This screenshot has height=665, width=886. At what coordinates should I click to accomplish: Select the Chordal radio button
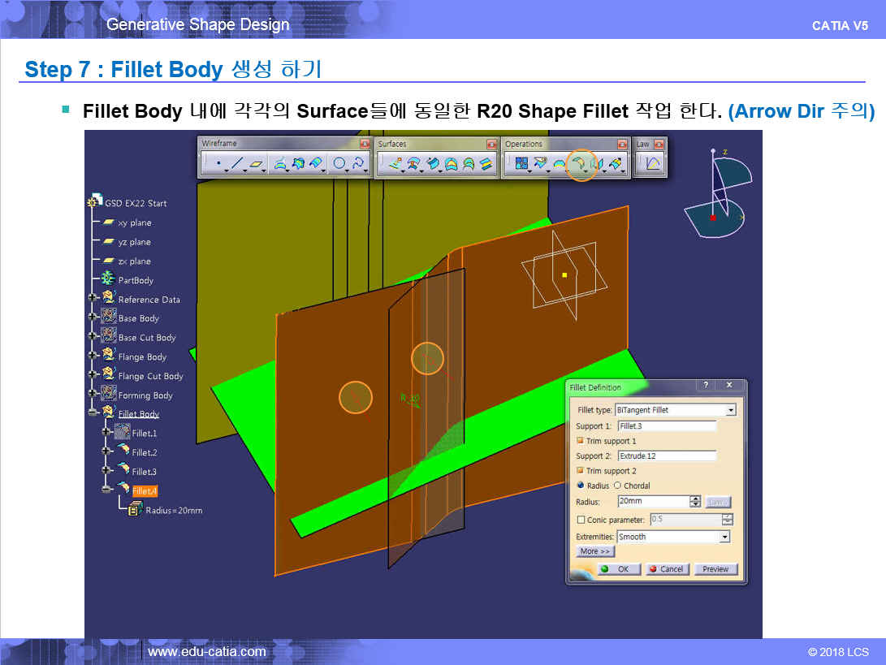[617, 486]
